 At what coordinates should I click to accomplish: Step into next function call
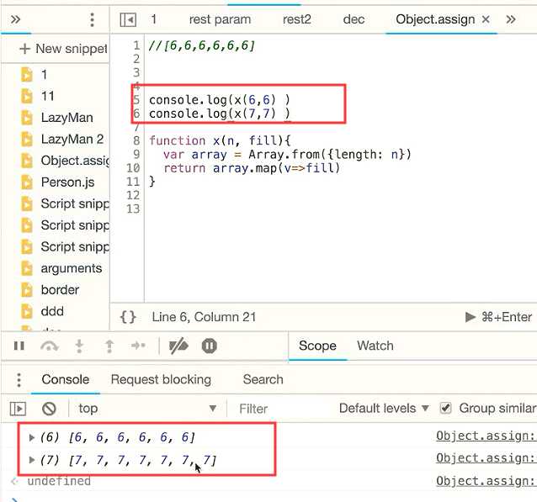(x=79, y=346)
